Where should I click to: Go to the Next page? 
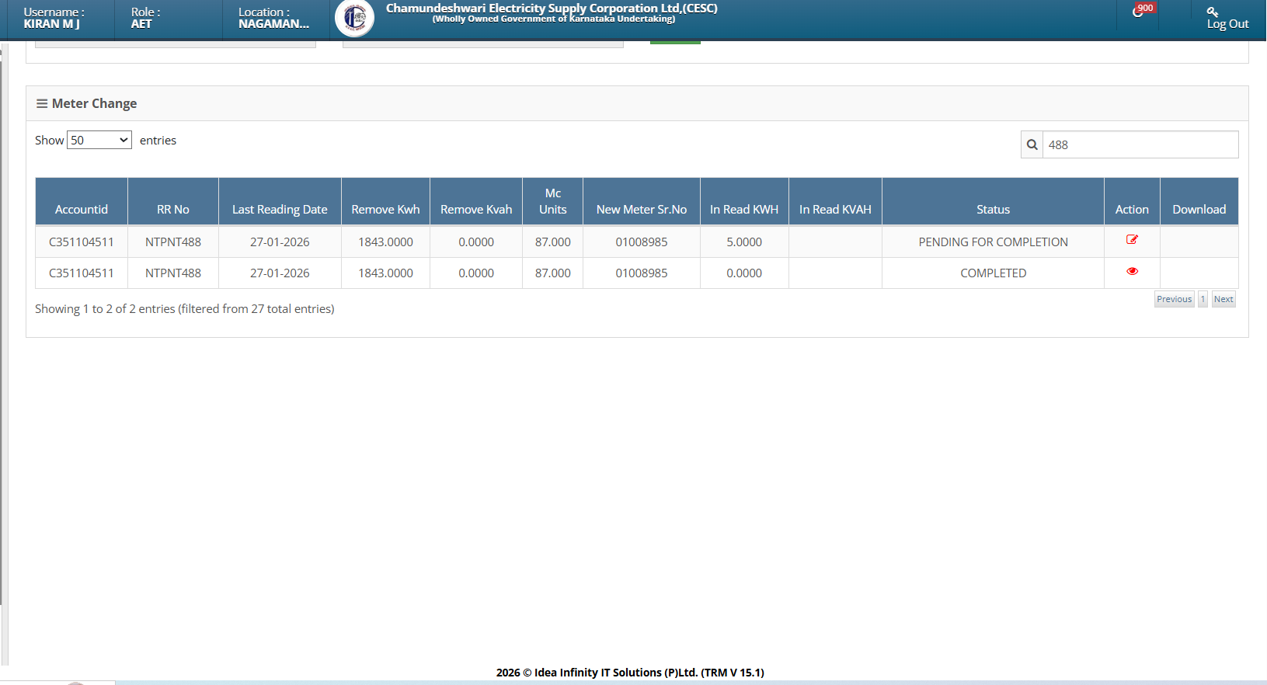pyautogui.click(x=1223, y=299)
